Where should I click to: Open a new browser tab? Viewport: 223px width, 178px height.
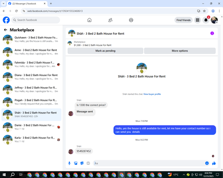[51, 4]
